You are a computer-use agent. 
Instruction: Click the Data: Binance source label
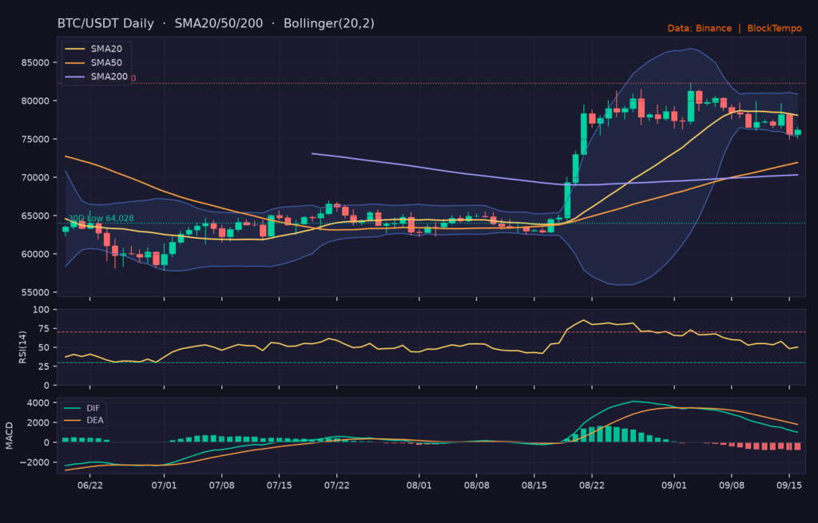pos(700,28)
